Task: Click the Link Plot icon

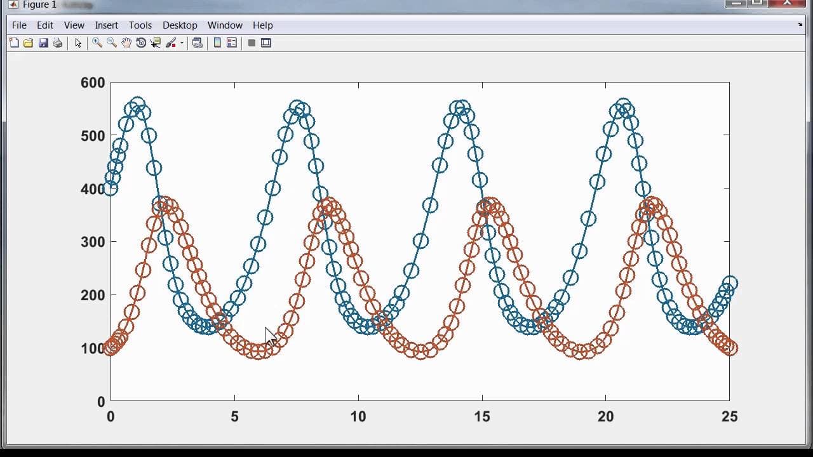Action: pos(198,43)
